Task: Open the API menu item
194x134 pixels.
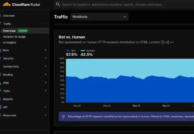Action: [5, 107]
